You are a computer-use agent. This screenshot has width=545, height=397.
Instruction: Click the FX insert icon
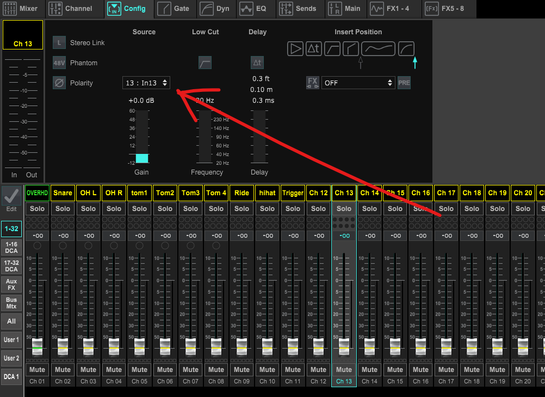pyautogui.click(x=312, y=83)
